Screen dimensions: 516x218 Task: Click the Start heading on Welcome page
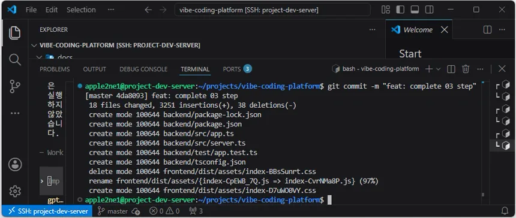(410, 54)
